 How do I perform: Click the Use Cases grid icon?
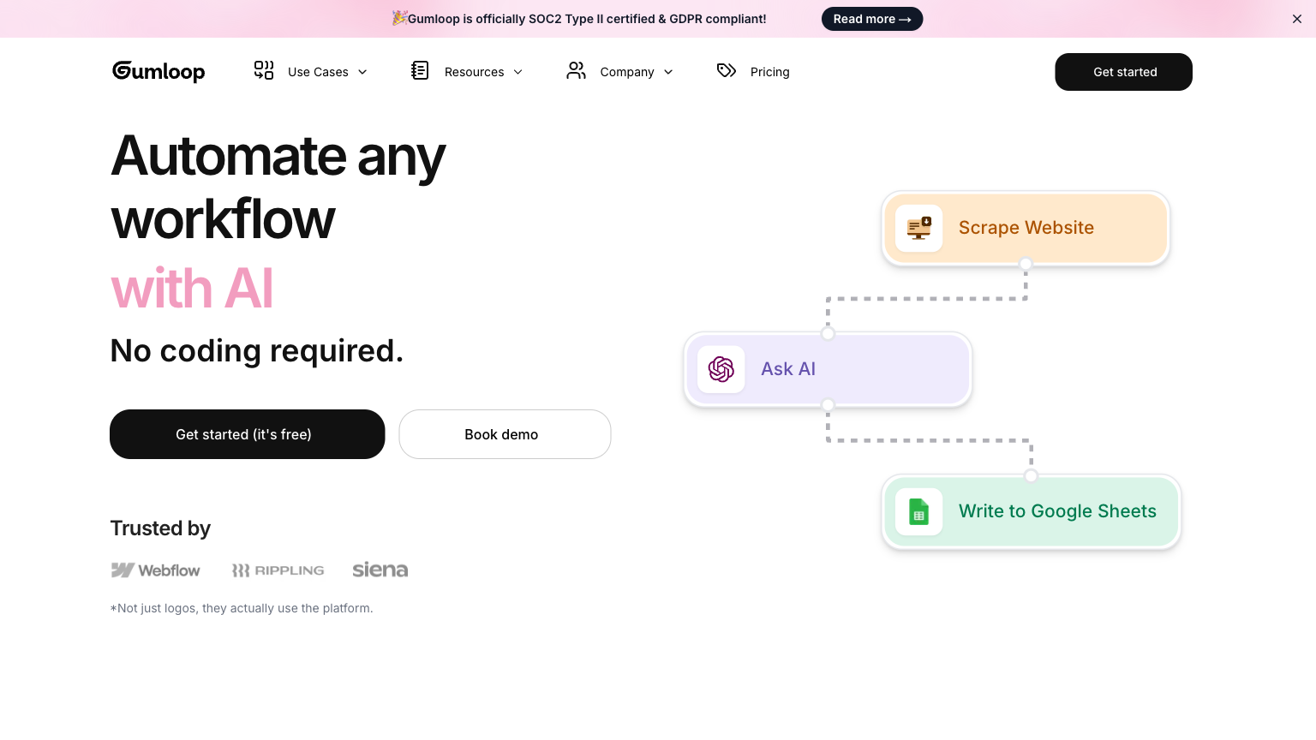[x=264, y=70]
